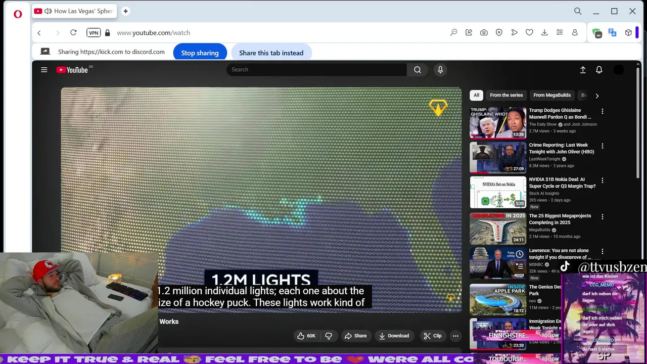Open the extensions cube icon
Image resolution: width=647 pixels, height=364 pixels.
point(628,32)
